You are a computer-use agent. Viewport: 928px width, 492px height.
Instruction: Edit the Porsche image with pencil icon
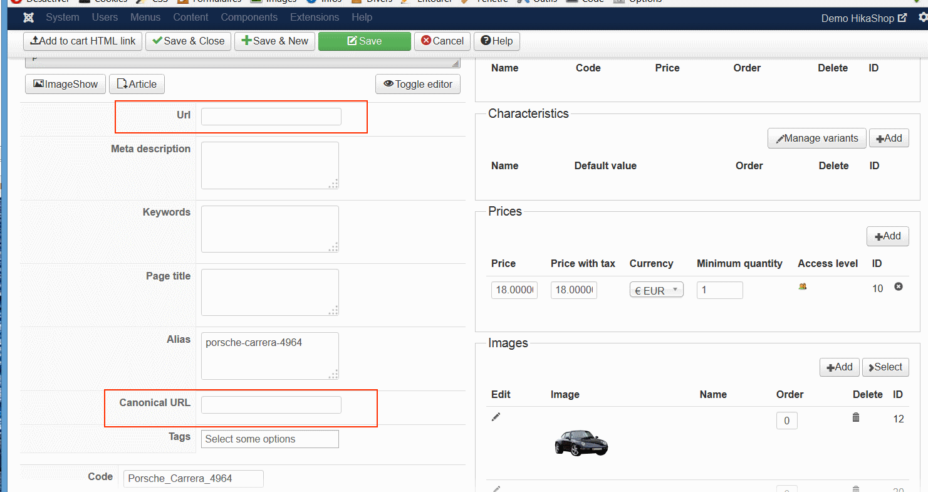pos(496,417)
